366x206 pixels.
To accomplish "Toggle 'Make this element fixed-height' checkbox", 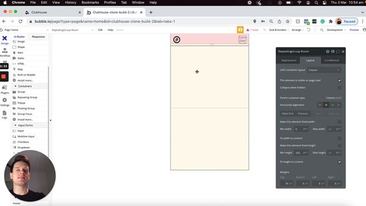I will (339, 145).
